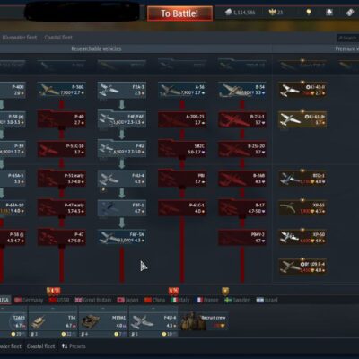
Task: Click the Recruit crew button
Action: [x=204, y=322]
